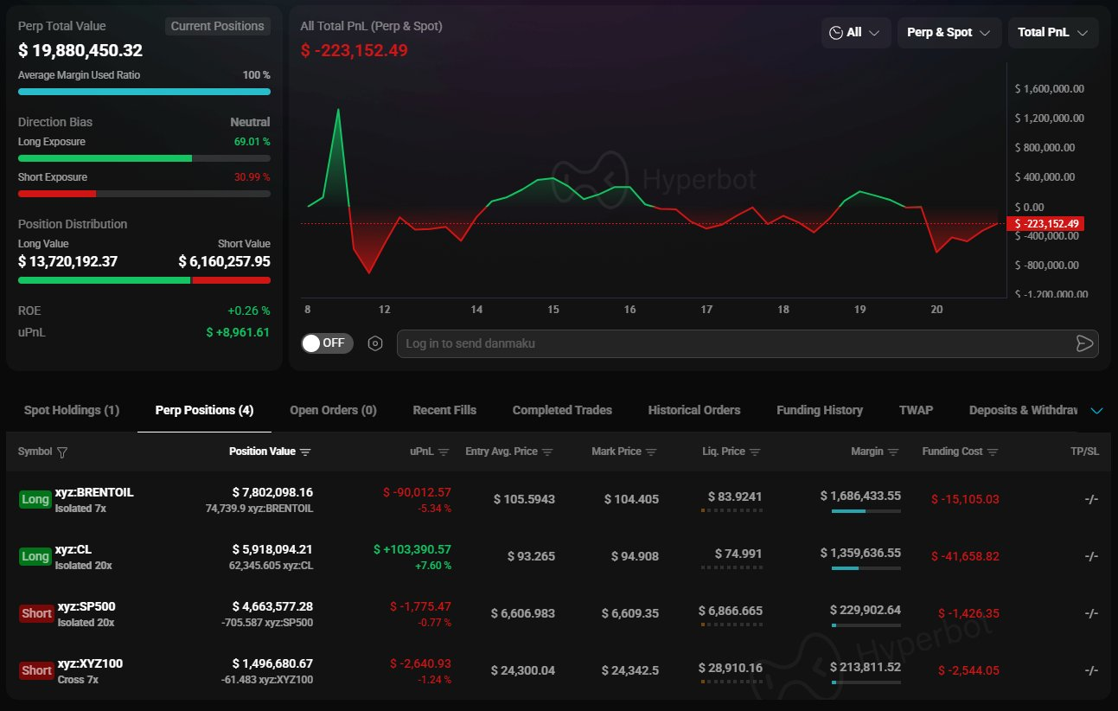Click the send danmaku arrow icon
Viewport: 1118px width, 711px height.
[1084, 343]
